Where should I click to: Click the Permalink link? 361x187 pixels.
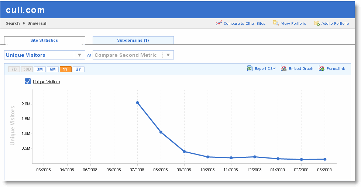[x=336, y=69]
